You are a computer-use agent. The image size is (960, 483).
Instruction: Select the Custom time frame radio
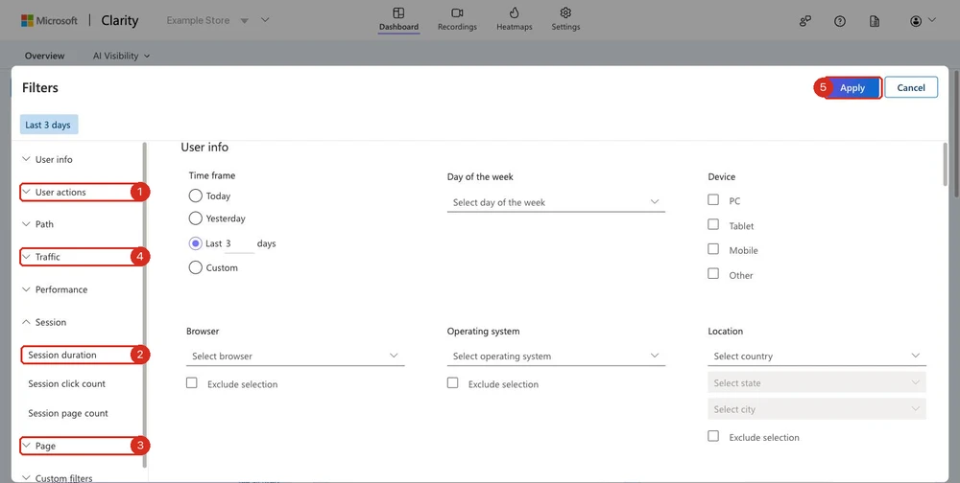(195, 267)
